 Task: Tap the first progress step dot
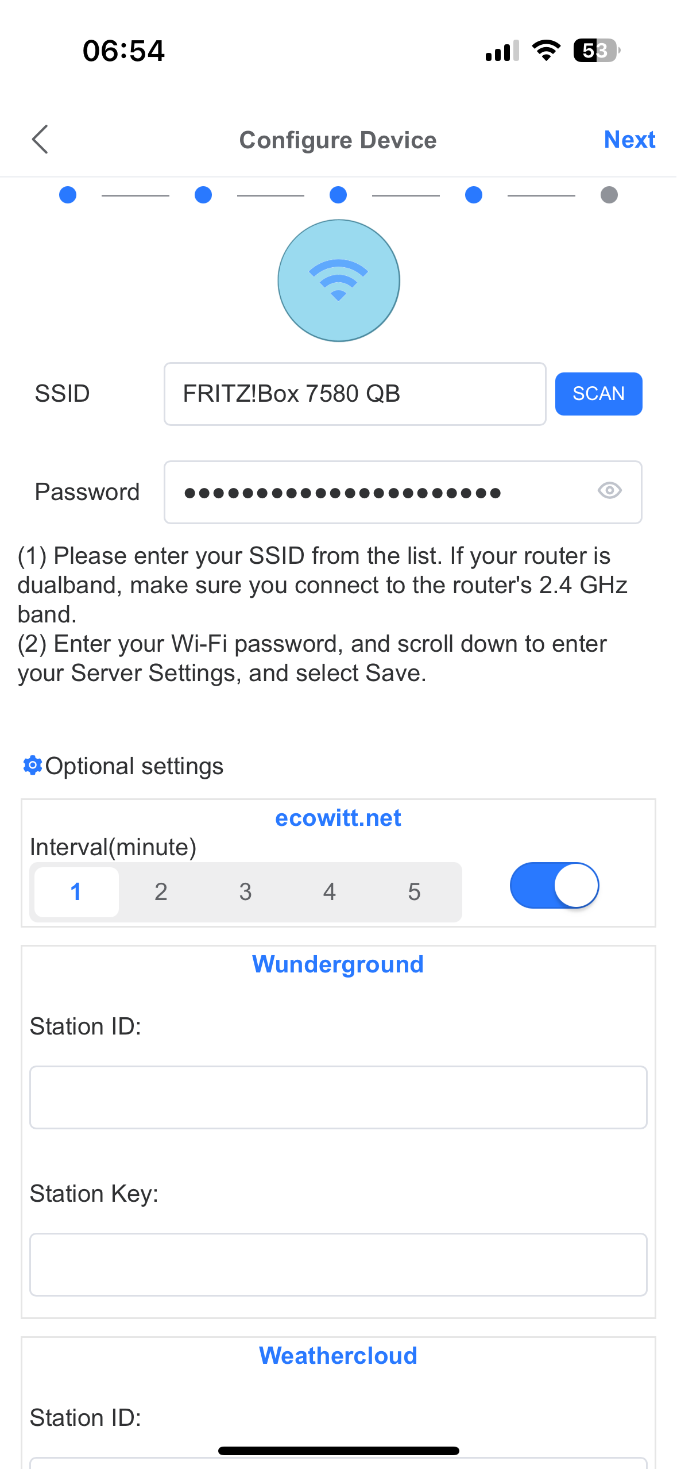pos(68,195)
